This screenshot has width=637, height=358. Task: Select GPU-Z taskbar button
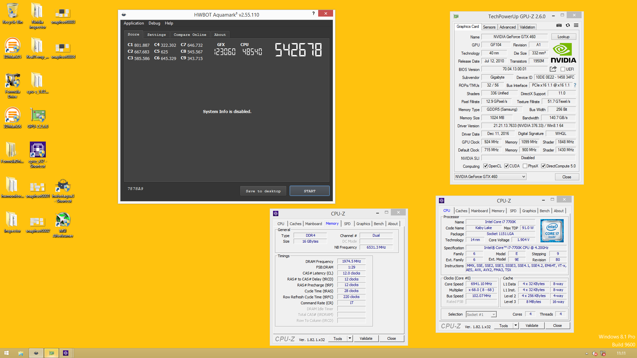(x=51, y=353)
